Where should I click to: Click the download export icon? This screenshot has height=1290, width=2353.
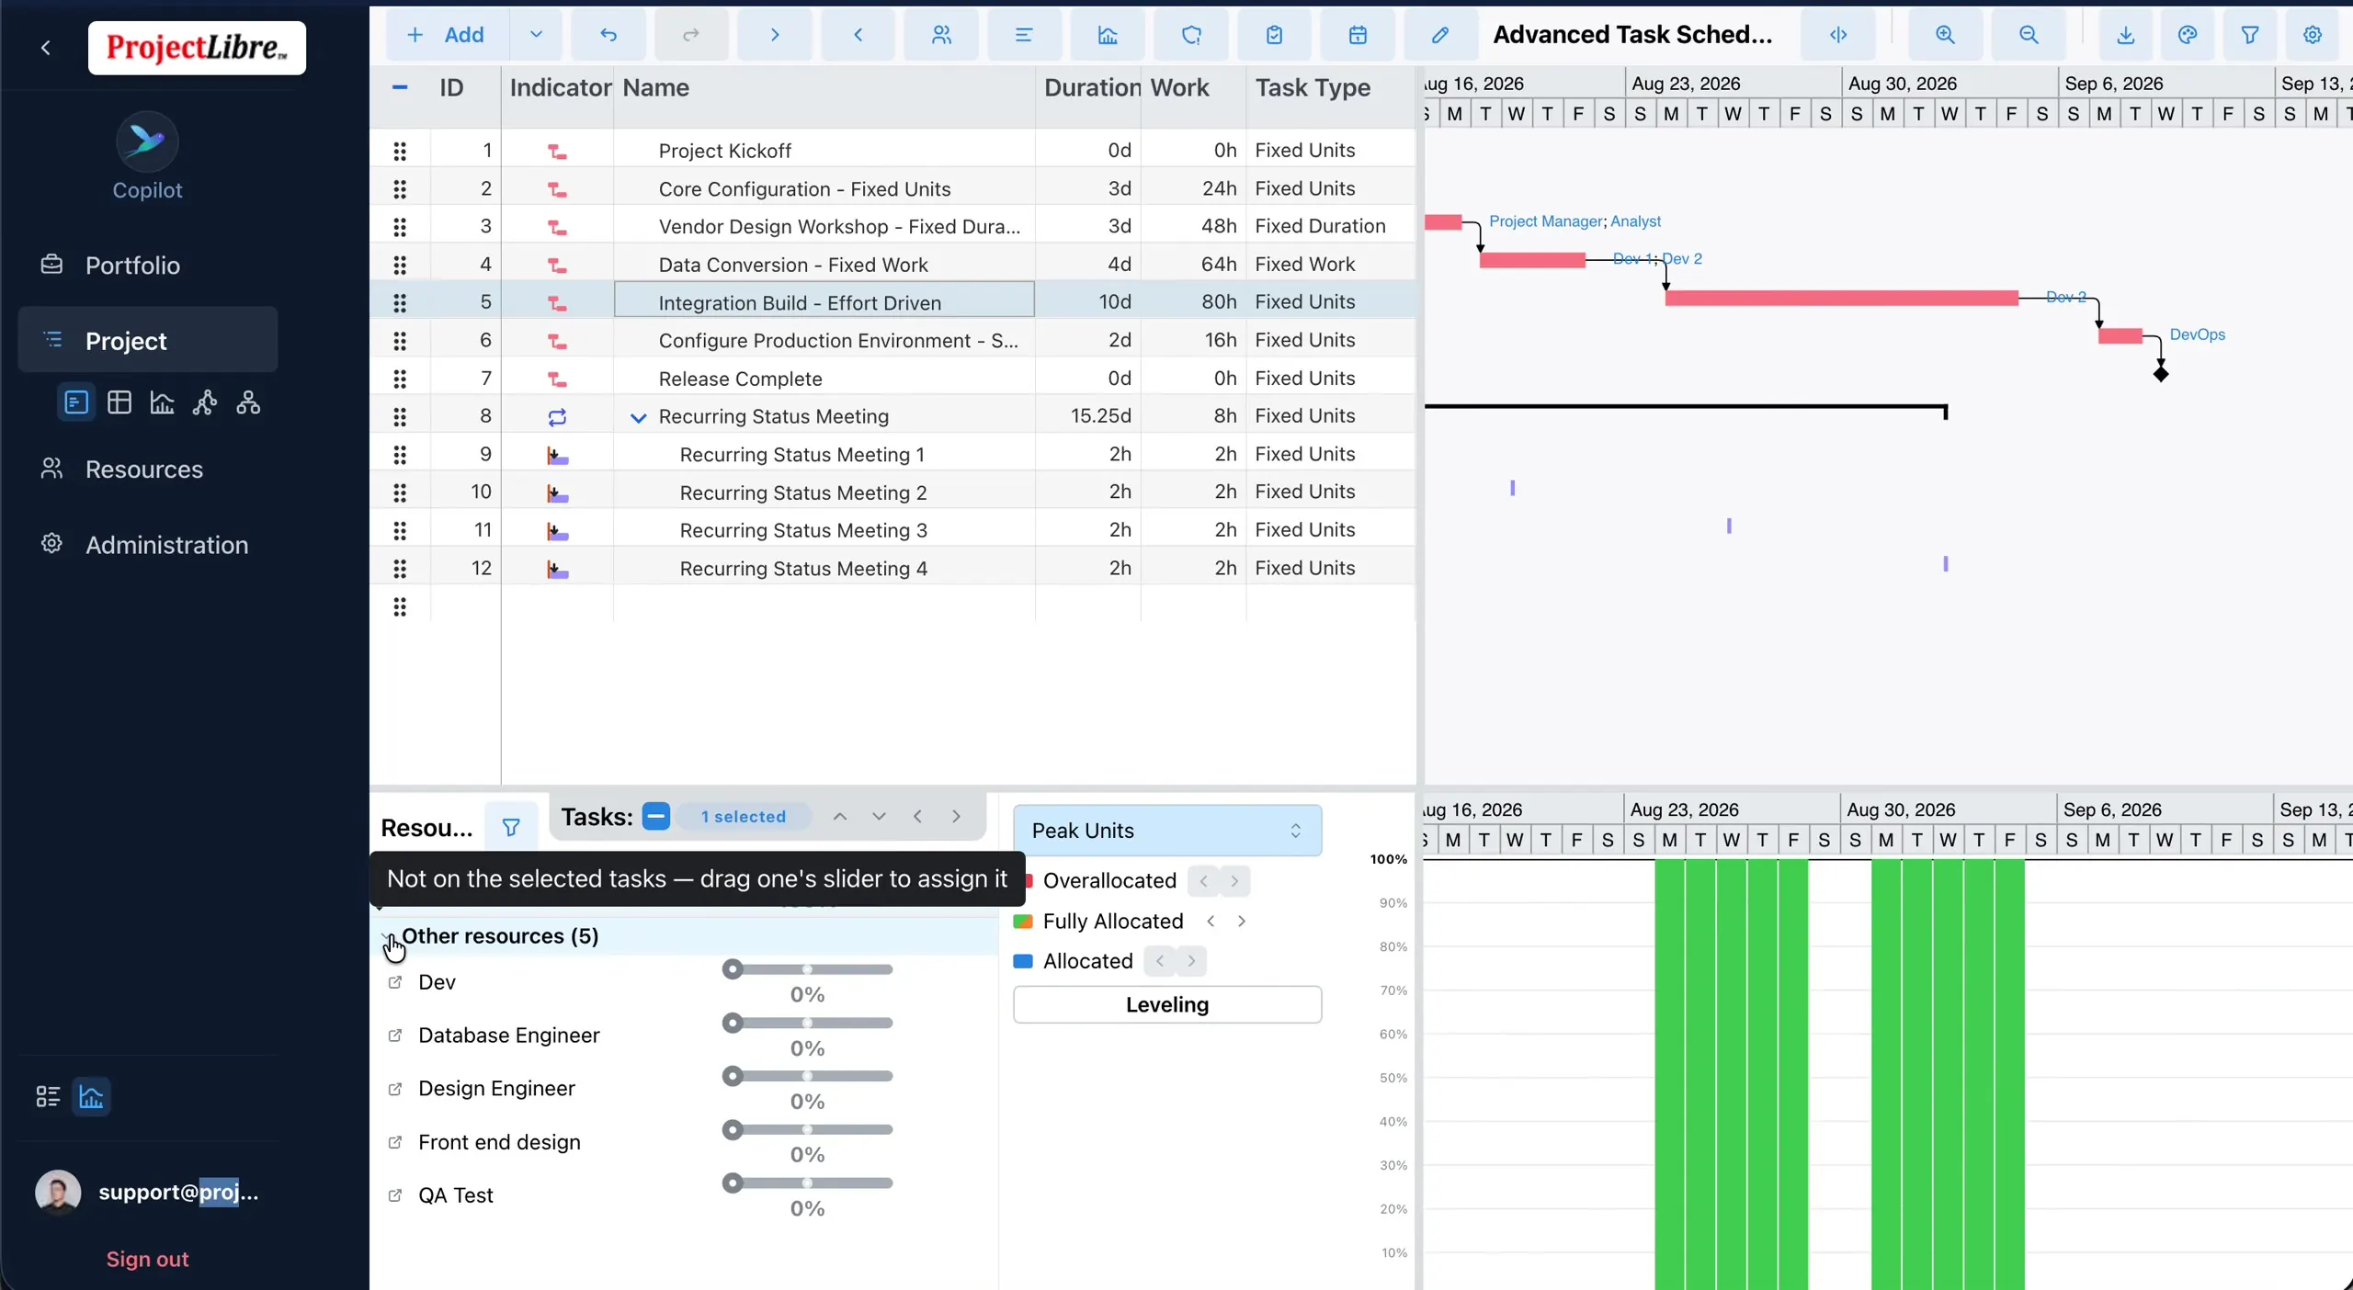(2125, 35)
